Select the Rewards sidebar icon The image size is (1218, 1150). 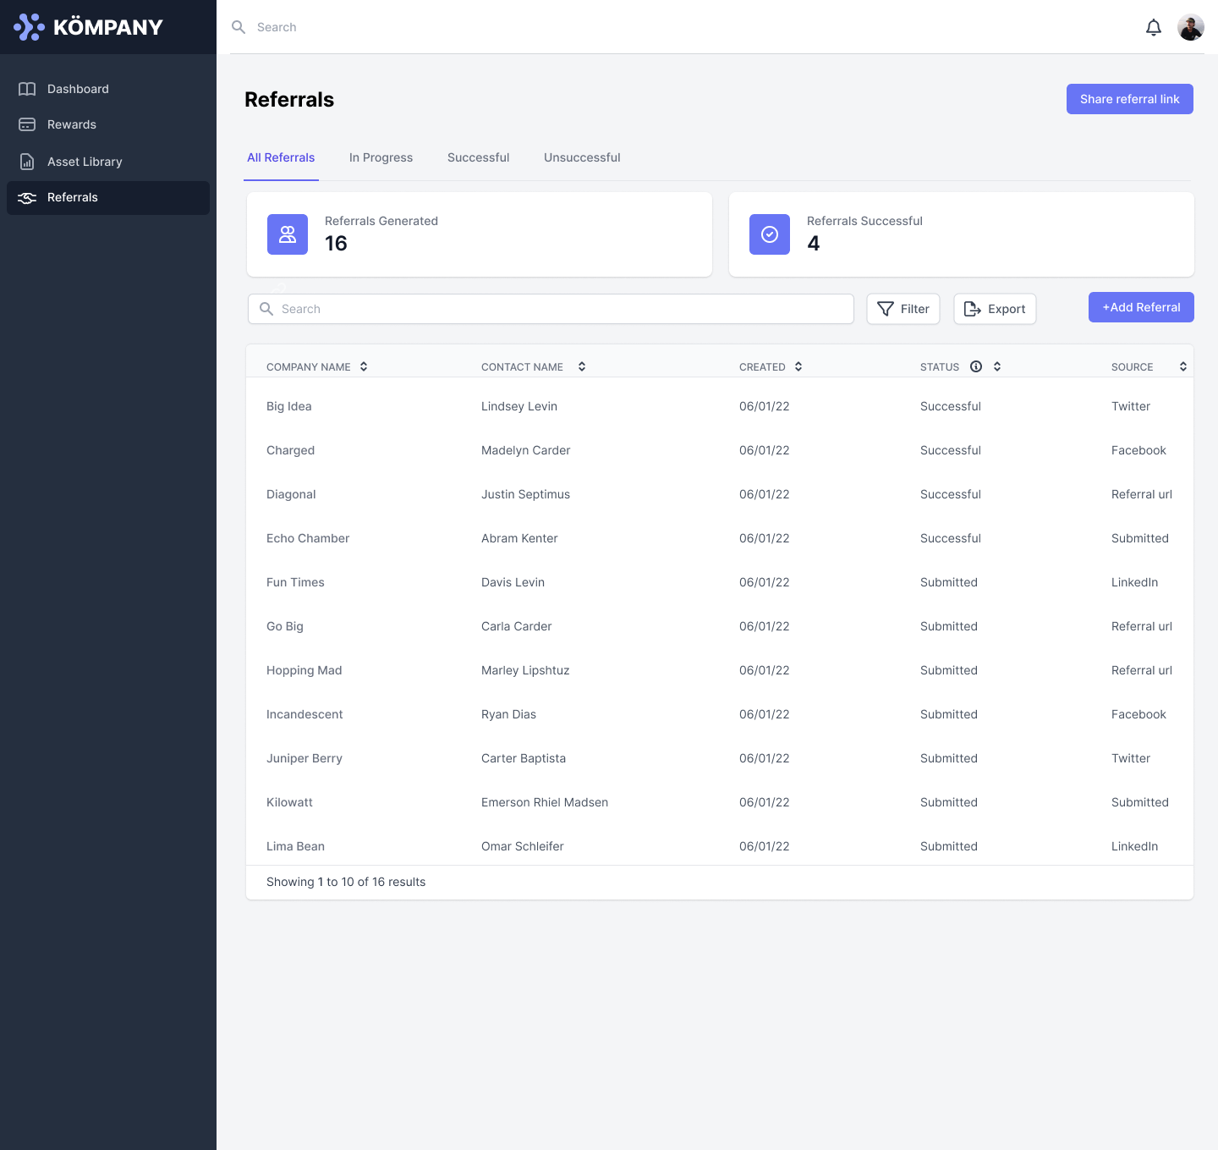coord(26,124)
